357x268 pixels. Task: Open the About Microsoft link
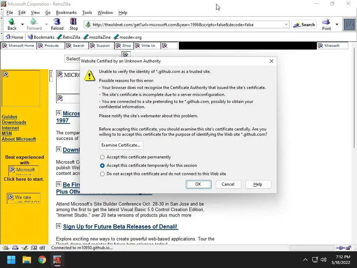point(19,139)
